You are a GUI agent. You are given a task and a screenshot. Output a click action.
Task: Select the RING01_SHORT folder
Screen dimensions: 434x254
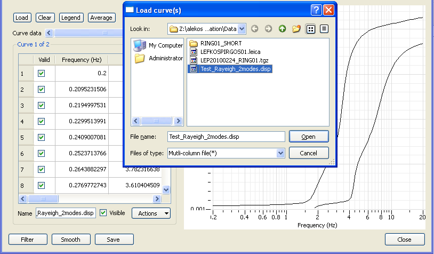pyautogui.click(x=221, y=43)
